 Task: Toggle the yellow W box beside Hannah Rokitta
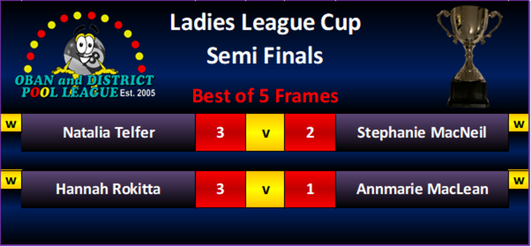click(x=11, y=179)
